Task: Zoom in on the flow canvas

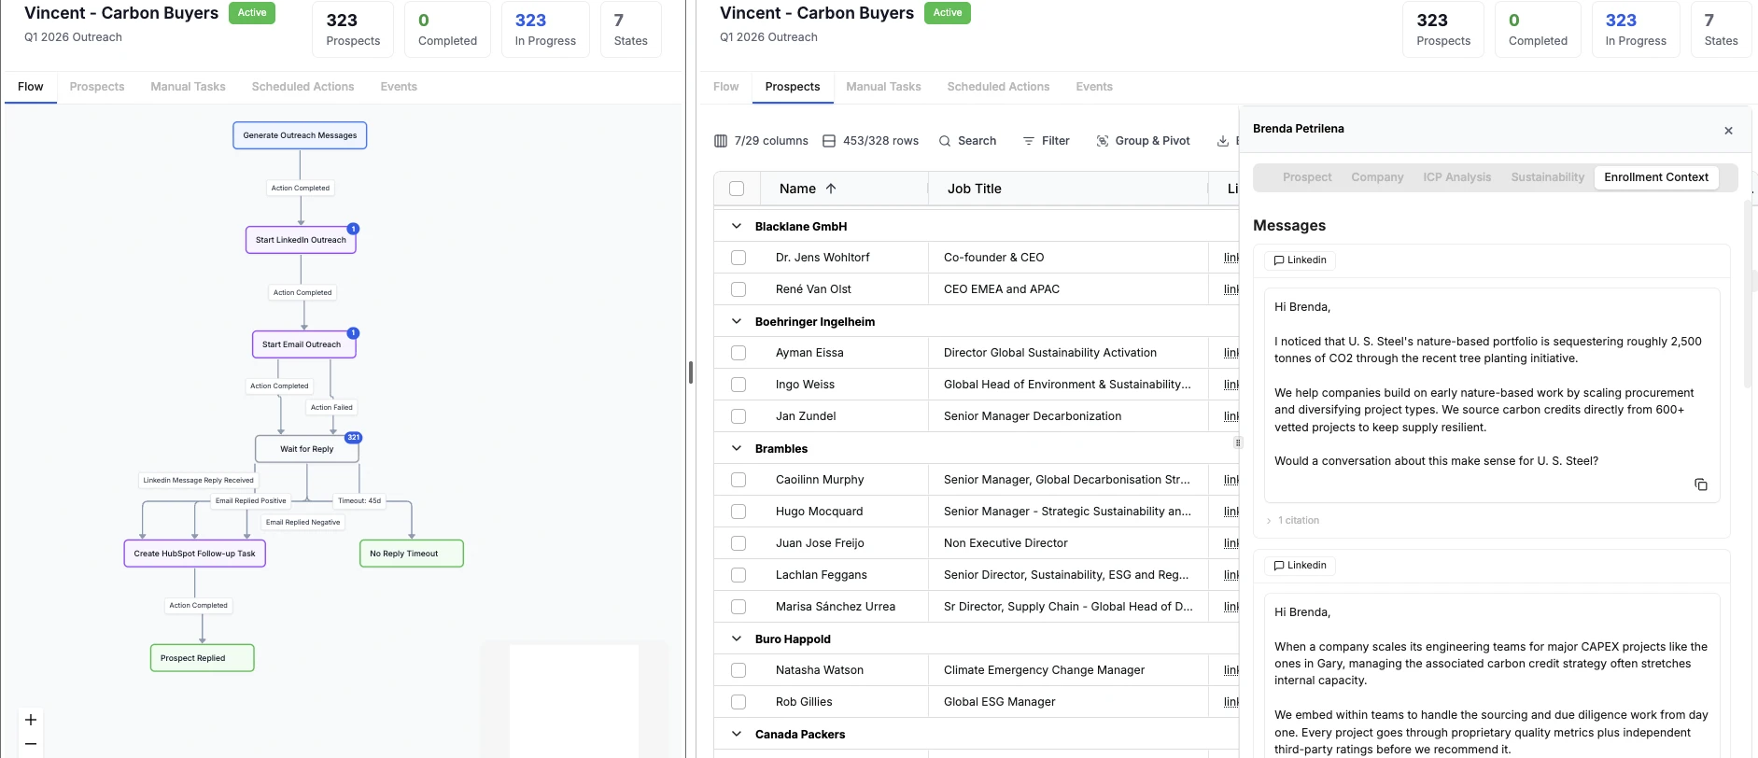Action: (31, 720)
